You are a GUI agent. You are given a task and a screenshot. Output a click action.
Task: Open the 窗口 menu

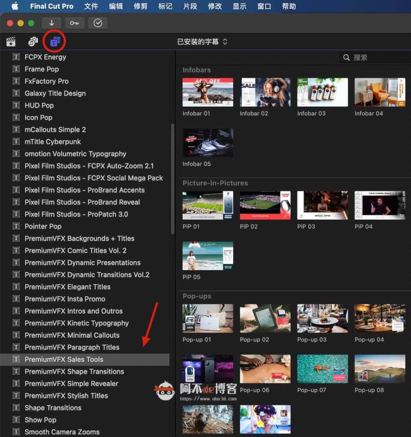264,6
